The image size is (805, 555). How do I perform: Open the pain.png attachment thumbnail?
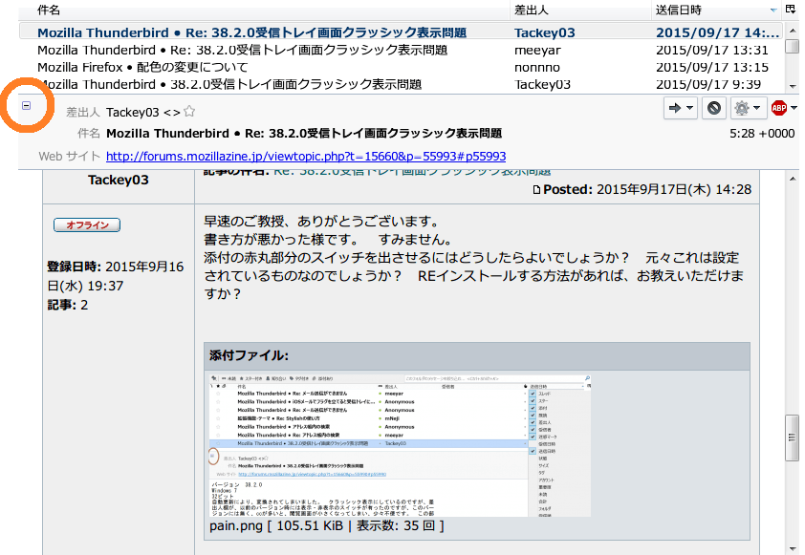[x=400, y=444]
